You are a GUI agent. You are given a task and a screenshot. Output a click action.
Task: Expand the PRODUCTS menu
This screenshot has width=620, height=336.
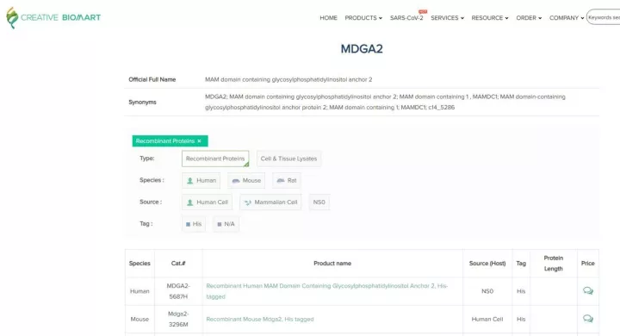(x=363, y=18)
